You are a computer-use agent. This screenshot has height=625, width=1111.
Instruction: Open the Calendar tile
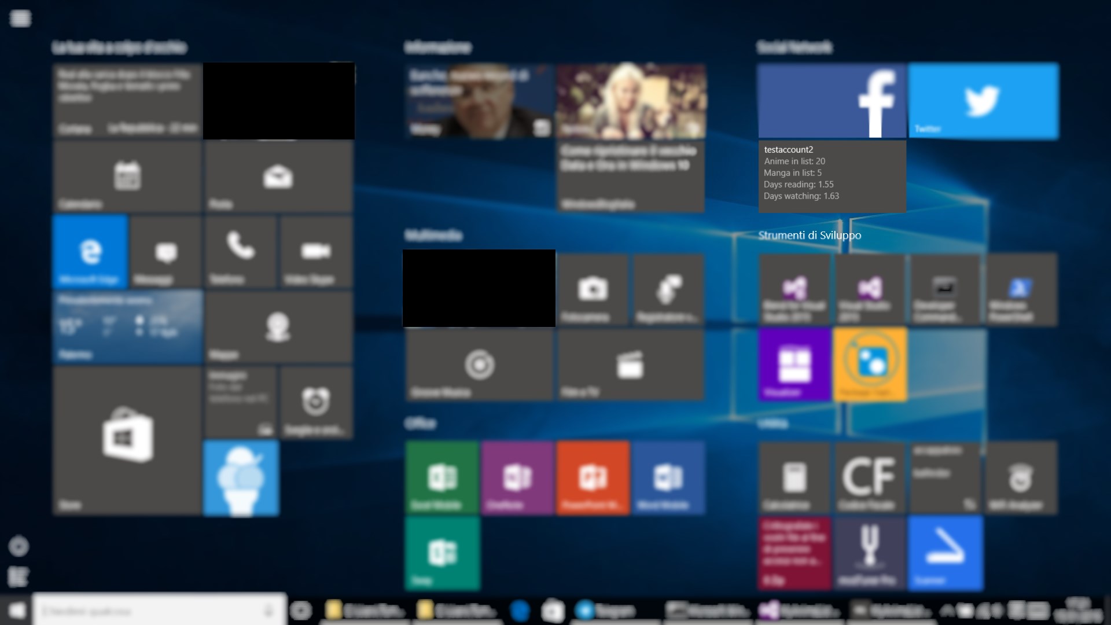pyautogui.click(x=127, y=177)
